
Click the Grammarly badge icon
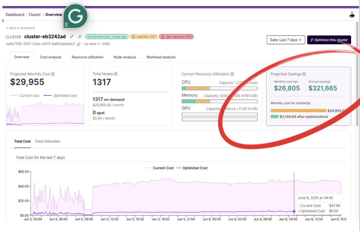(75, 17)
